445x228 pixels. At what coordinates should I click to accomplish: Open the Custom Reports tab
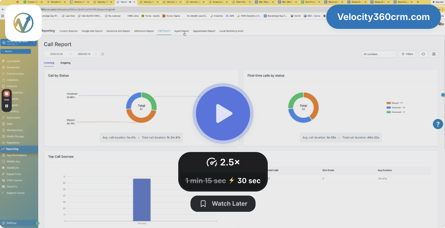click(68, 31)
